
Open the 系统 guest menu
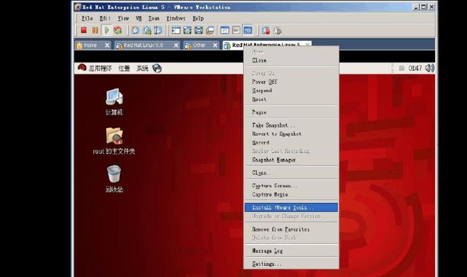tap(142, 69)
